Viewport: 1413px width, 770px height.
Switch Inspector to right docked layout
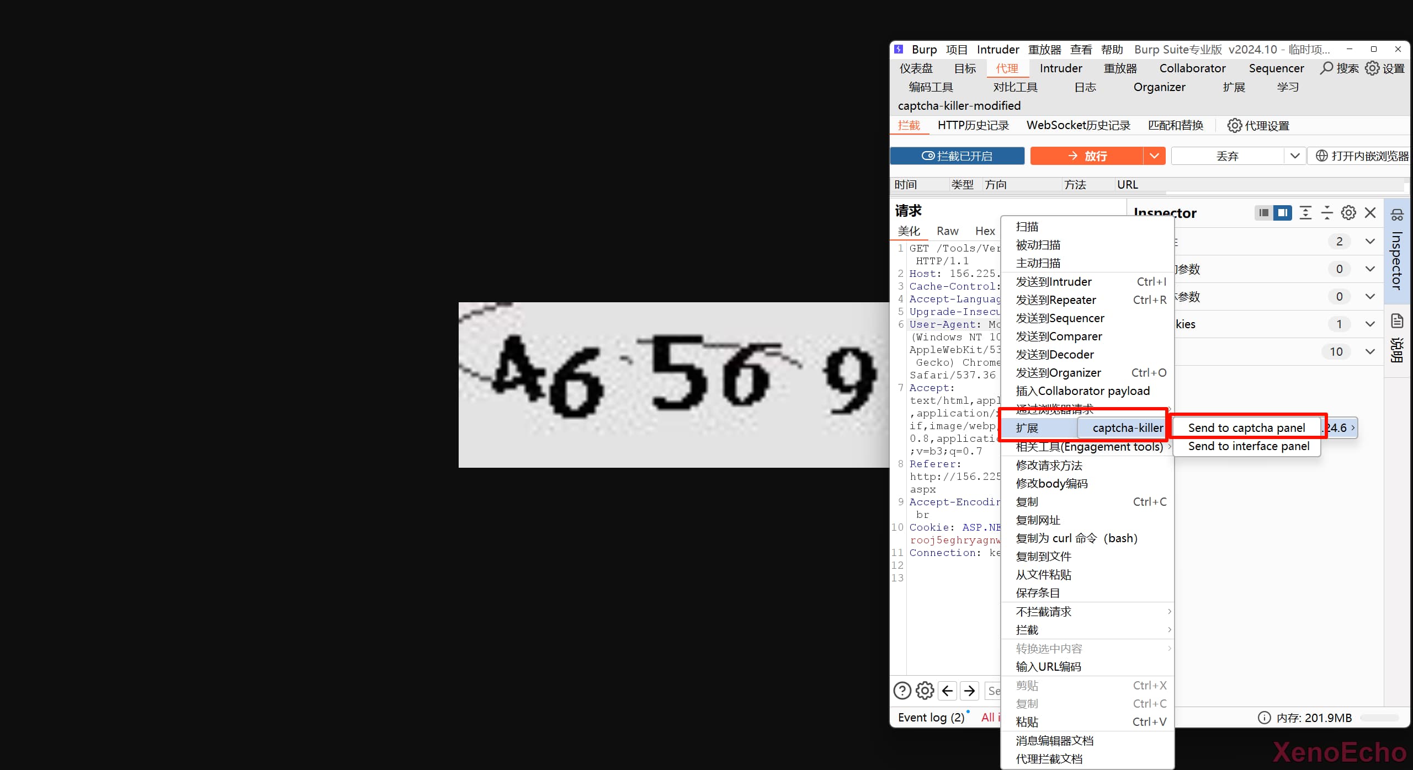click(x=1283, y=213)
